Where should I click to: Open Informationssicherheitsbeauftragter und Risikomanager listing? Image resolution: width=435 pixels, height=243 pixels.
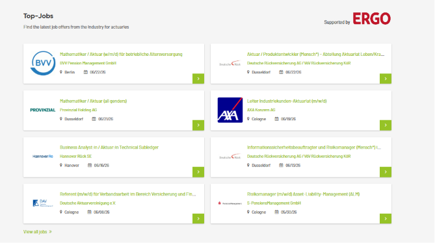pyautogui.click(x=314, y=147)
